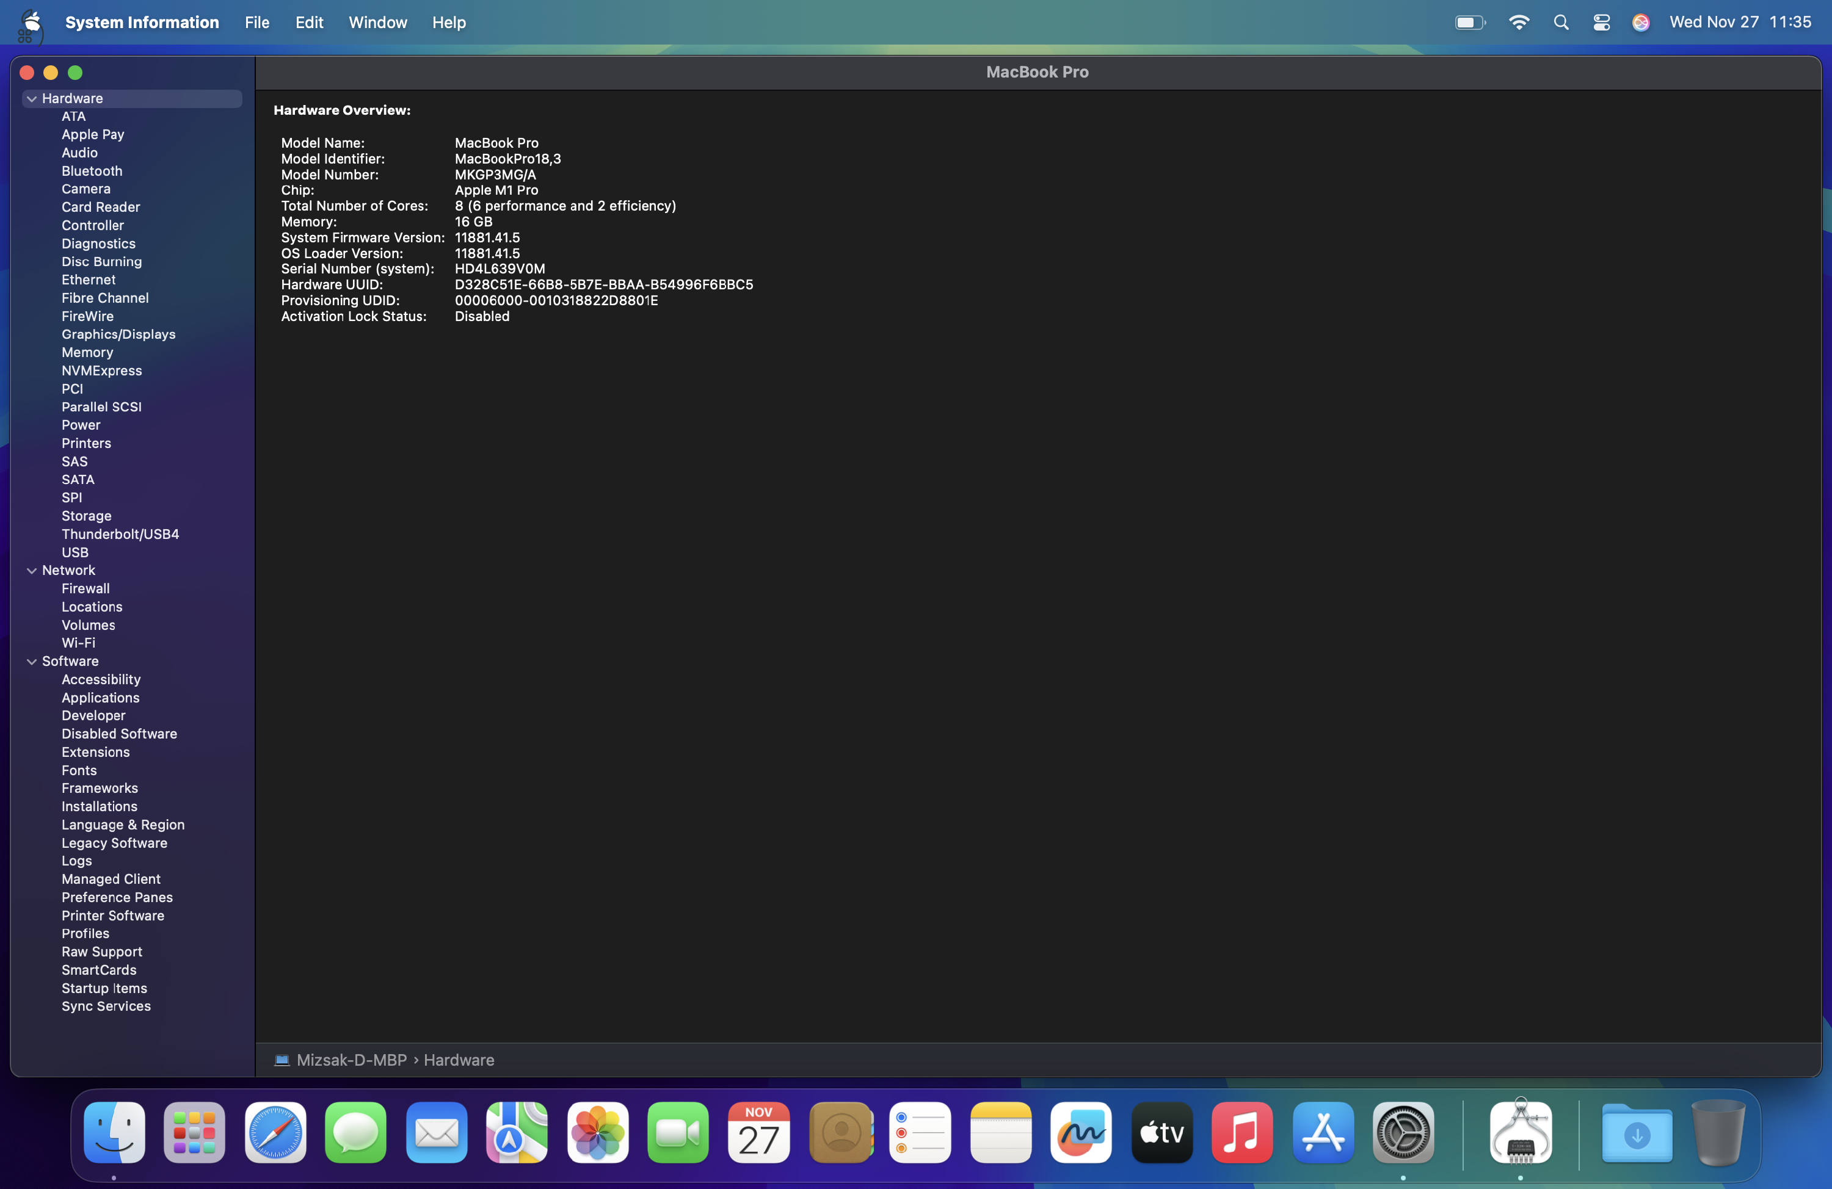Open the Window menu
Screen dimensions: 1832x1189
(378, 23)
